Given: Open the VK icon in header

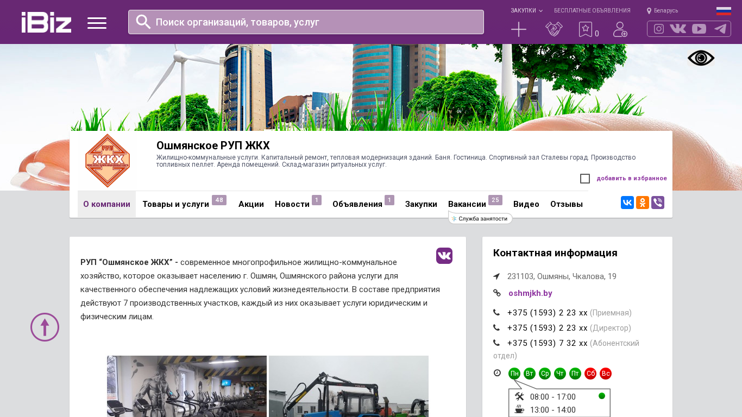Looking at the screenshot, I should pyautogui.click(x=678, y=29).
